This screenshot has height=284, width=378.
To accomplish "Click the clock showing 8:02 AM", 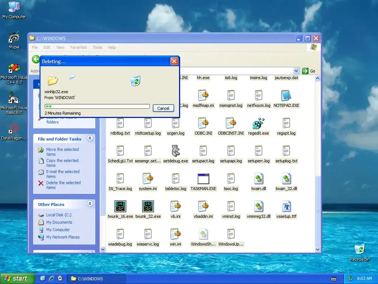I will 364,278.
